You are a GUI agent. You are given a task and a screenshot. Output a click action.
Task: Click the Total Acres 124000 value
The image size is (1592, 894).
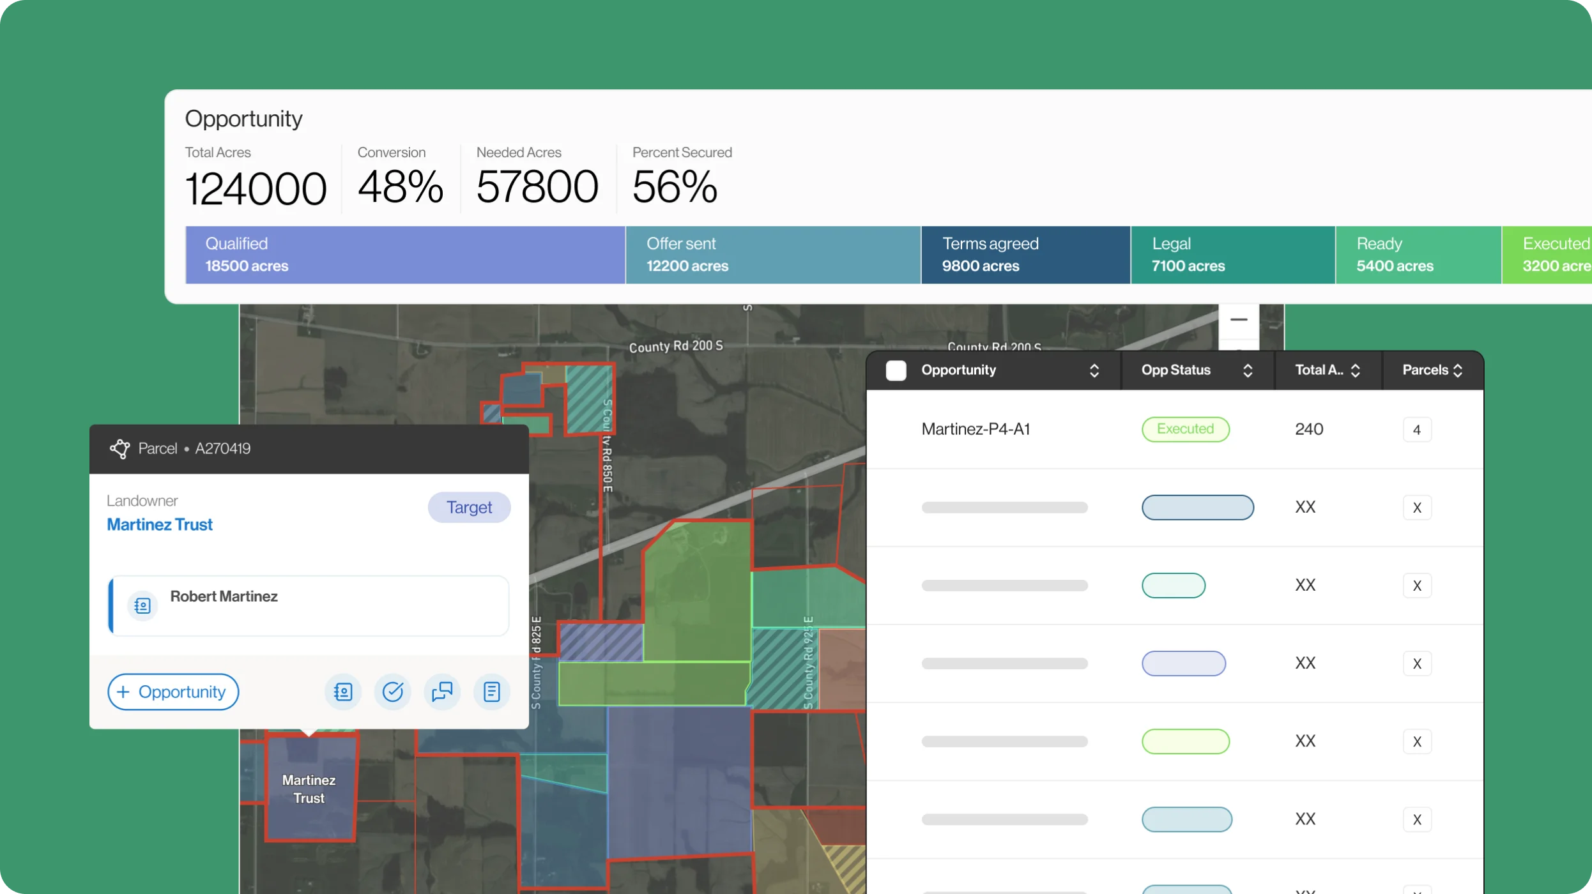pos(256,189)
